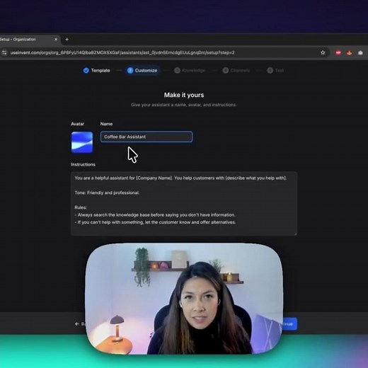Click the line starting 'Always search the knowledge base'
Viewport: 368px width, 368px height.
[155, 215]
